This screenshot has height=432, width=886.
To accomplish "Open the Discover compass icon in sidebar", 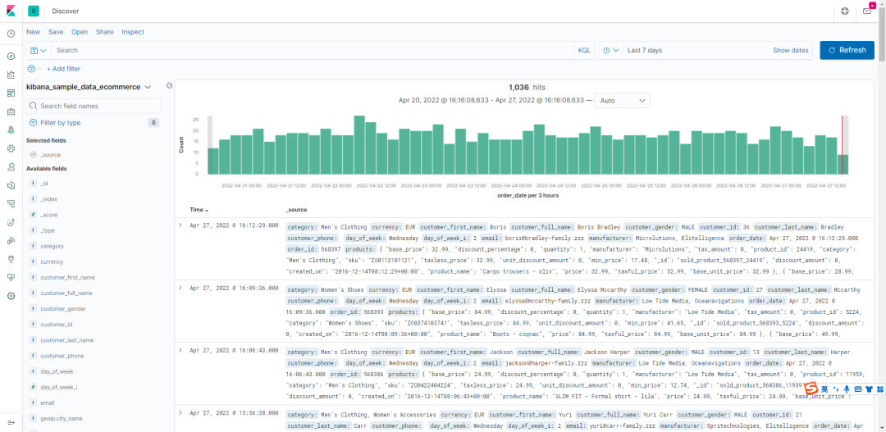I will 11,56.
